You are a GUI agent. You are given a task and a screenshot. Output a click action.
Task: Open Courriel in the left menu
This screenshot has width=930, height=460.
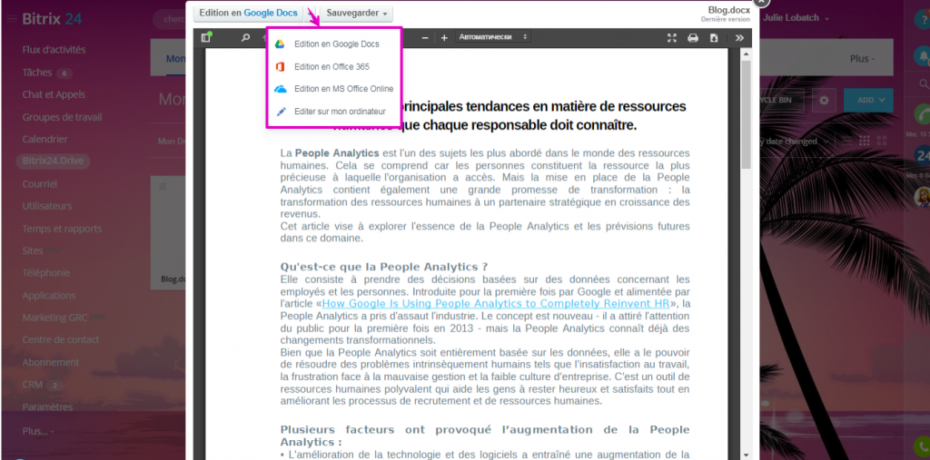(40, 184)
